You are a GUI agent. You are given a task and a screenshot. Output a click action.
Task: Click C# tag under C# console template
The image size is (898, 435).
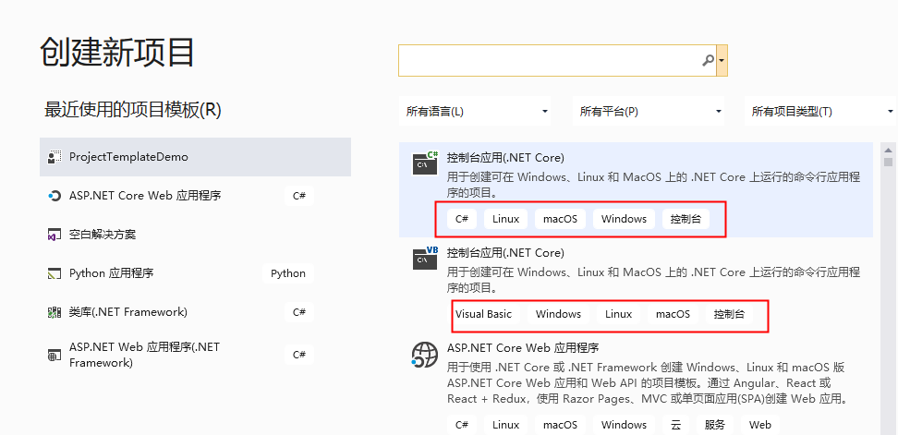[x=462, y=219]
